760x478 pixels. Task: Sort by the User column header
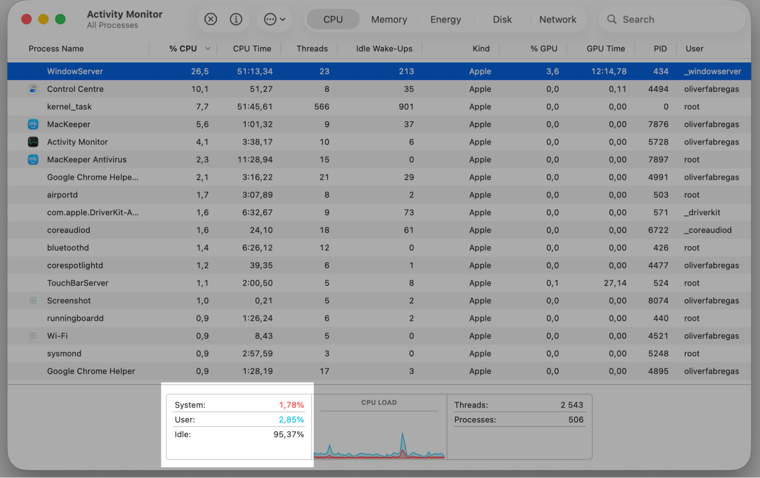[695, 49]
